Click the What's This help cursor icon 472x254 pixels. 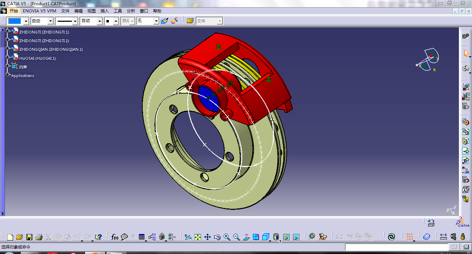click(x=98, y=237)
